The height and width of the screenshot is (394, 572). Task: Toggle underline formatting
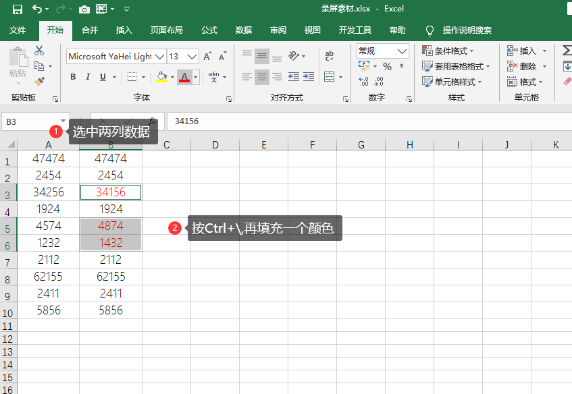103,77
